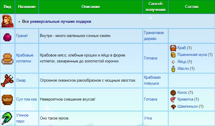Click the lobster description 'Огромное океанское ракообразное...'

pyautogui.click(x=88, y=80)
